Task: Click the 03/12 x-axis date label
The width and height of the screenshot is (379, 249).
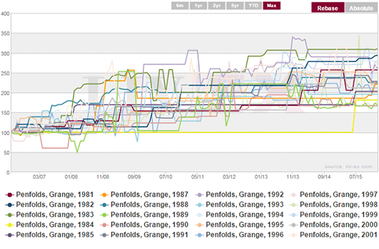Action: click(229, 177)
